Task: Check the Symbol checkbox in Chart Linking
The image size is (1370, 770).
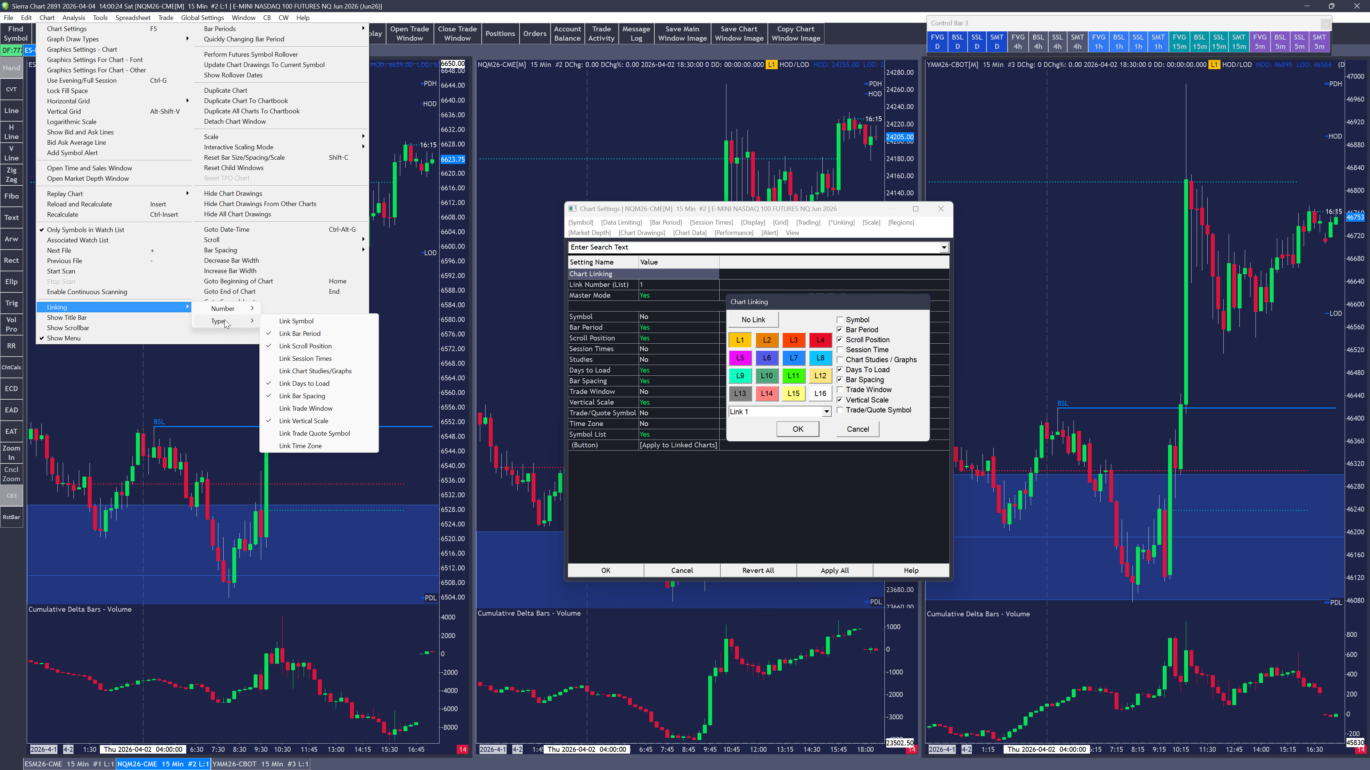Action: [x=840, y=320]
